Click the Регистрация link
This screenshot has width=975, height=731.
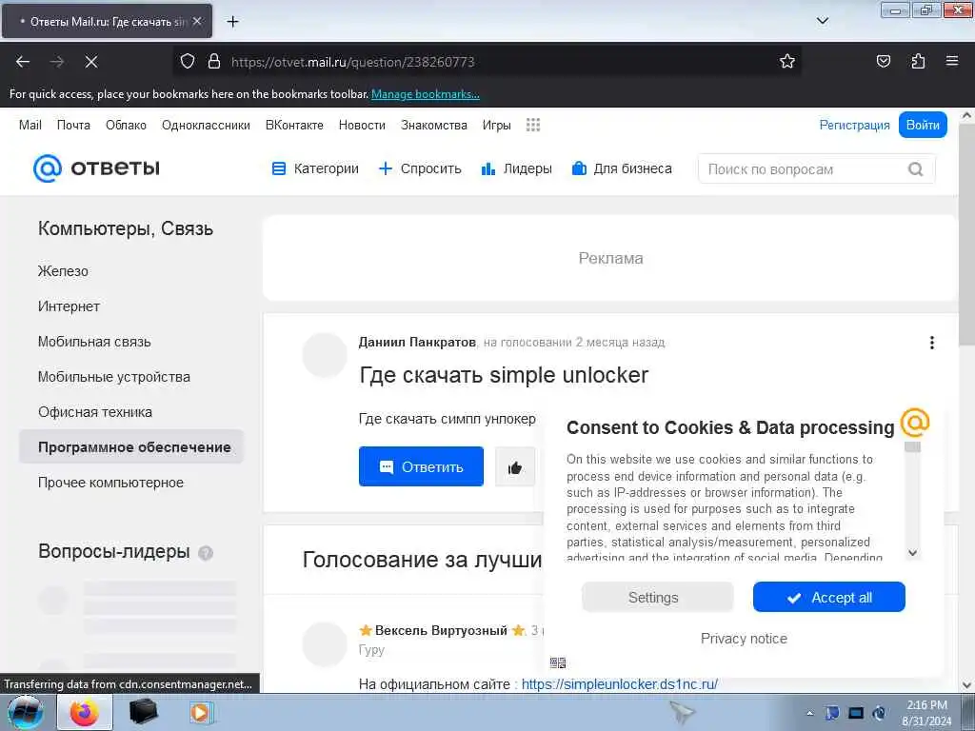tap(854, 125)
